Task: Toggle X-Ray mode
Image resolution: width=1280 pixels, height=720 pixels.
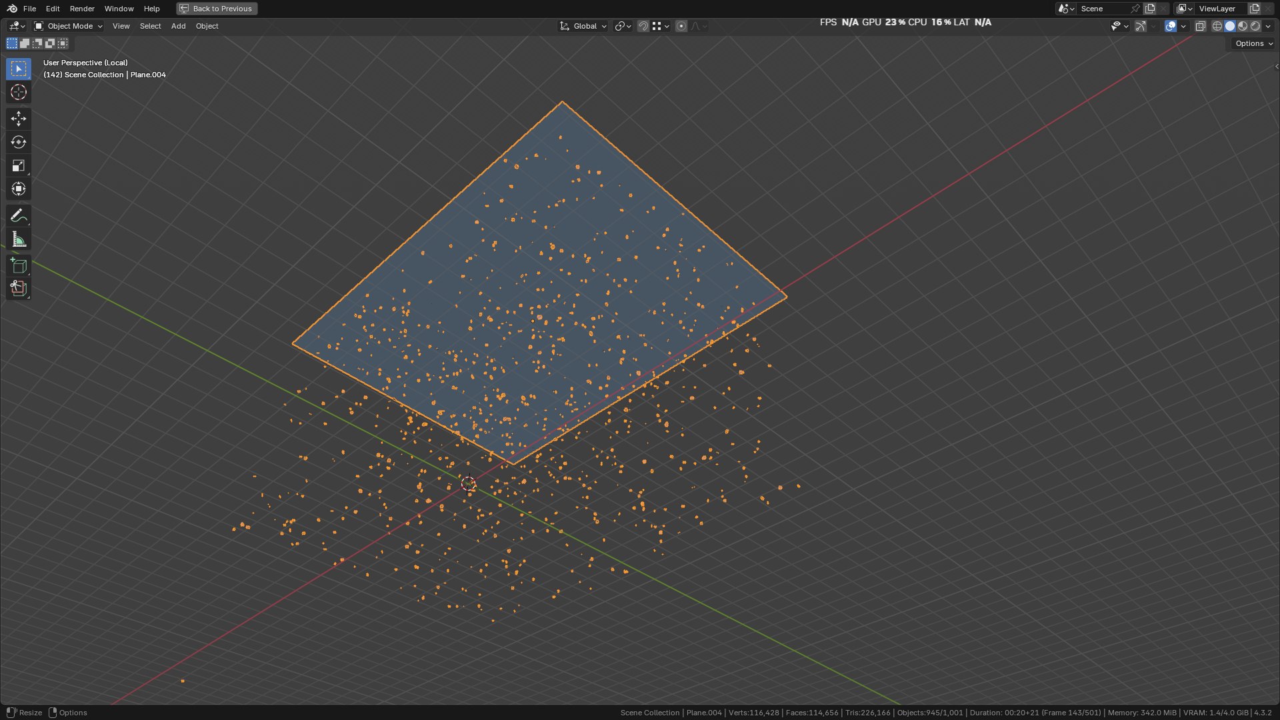Action: 1201,26
